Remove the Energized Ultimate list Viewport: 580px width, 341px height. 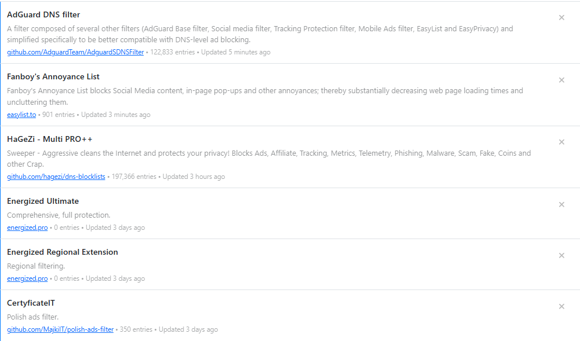point(561,204)
